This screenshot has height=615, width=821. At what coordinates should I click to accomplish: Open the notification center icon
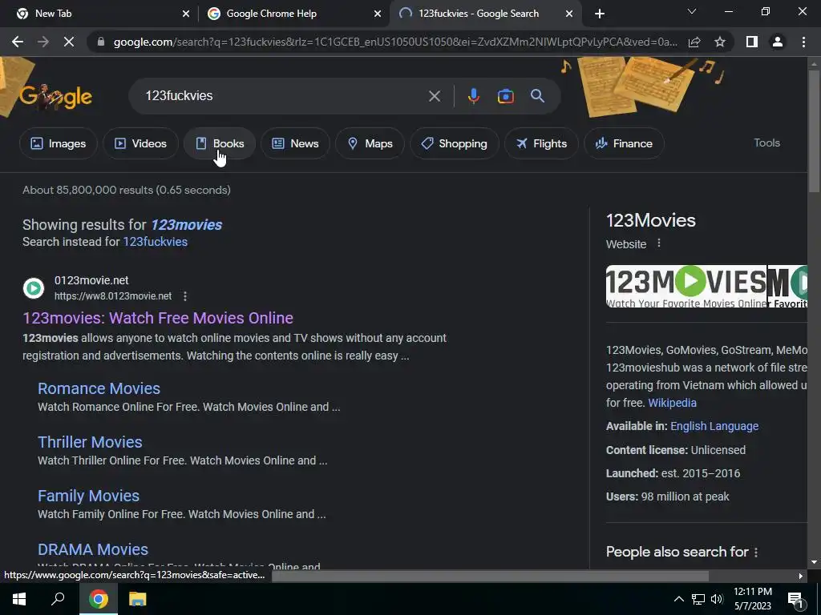[795, 600]
